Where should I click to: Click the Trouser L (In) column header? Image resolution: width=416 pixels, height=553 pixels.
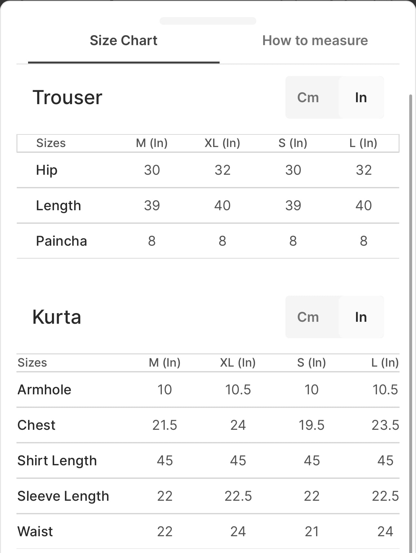click(363, 143)
